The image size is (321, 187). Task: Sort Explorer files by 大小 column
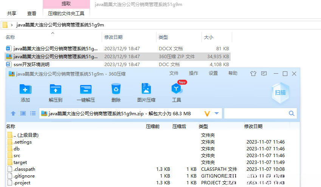click(x=209, y=37)
